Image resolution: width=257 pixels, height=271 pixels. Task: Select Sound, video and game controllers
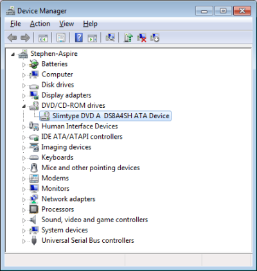[94, 220]
